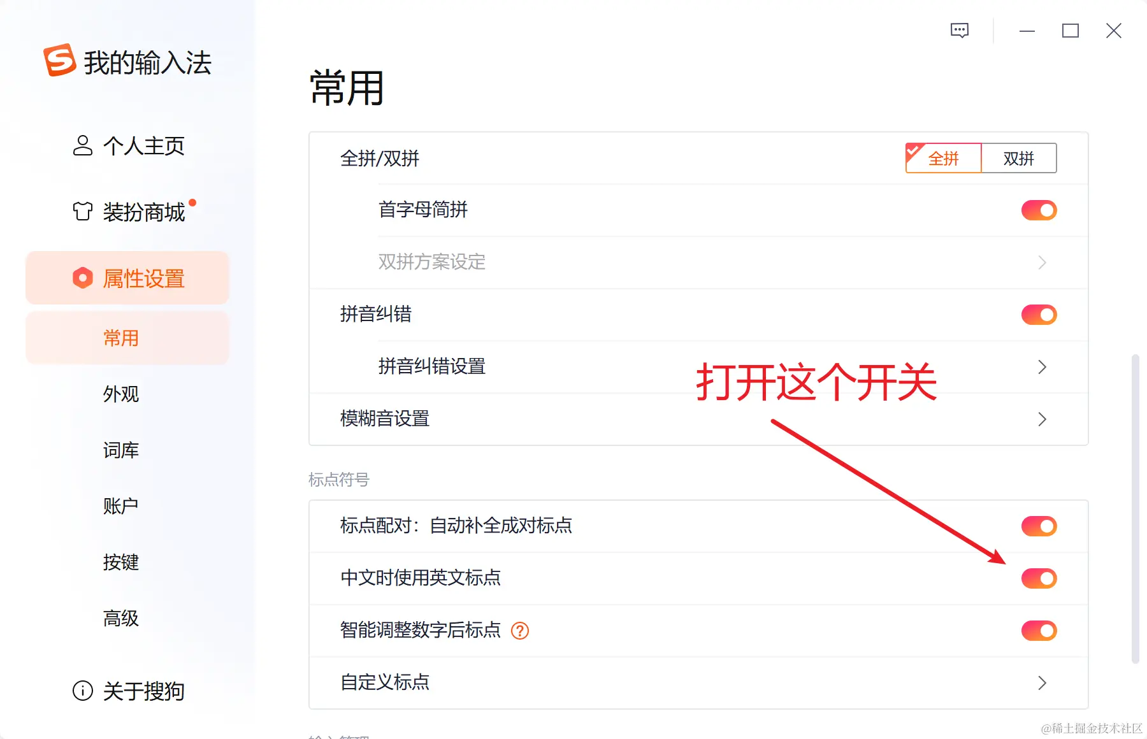Toggle 智能调整数字后标点 switch
The image size is (1147, 739).
1039,631
